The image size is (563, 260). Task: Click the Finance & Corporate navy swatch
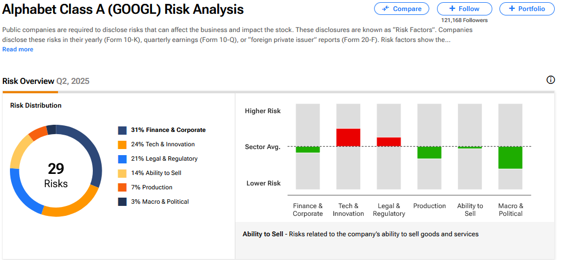[123, 130]
